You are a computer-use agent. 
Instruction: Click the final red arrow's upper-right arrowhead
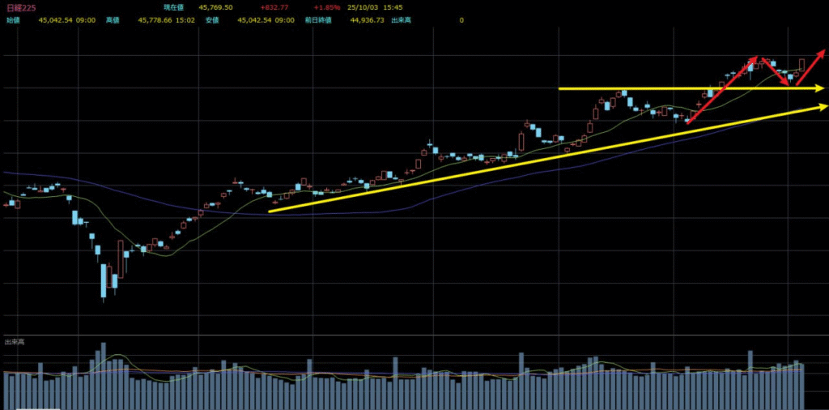pos(821,54)
